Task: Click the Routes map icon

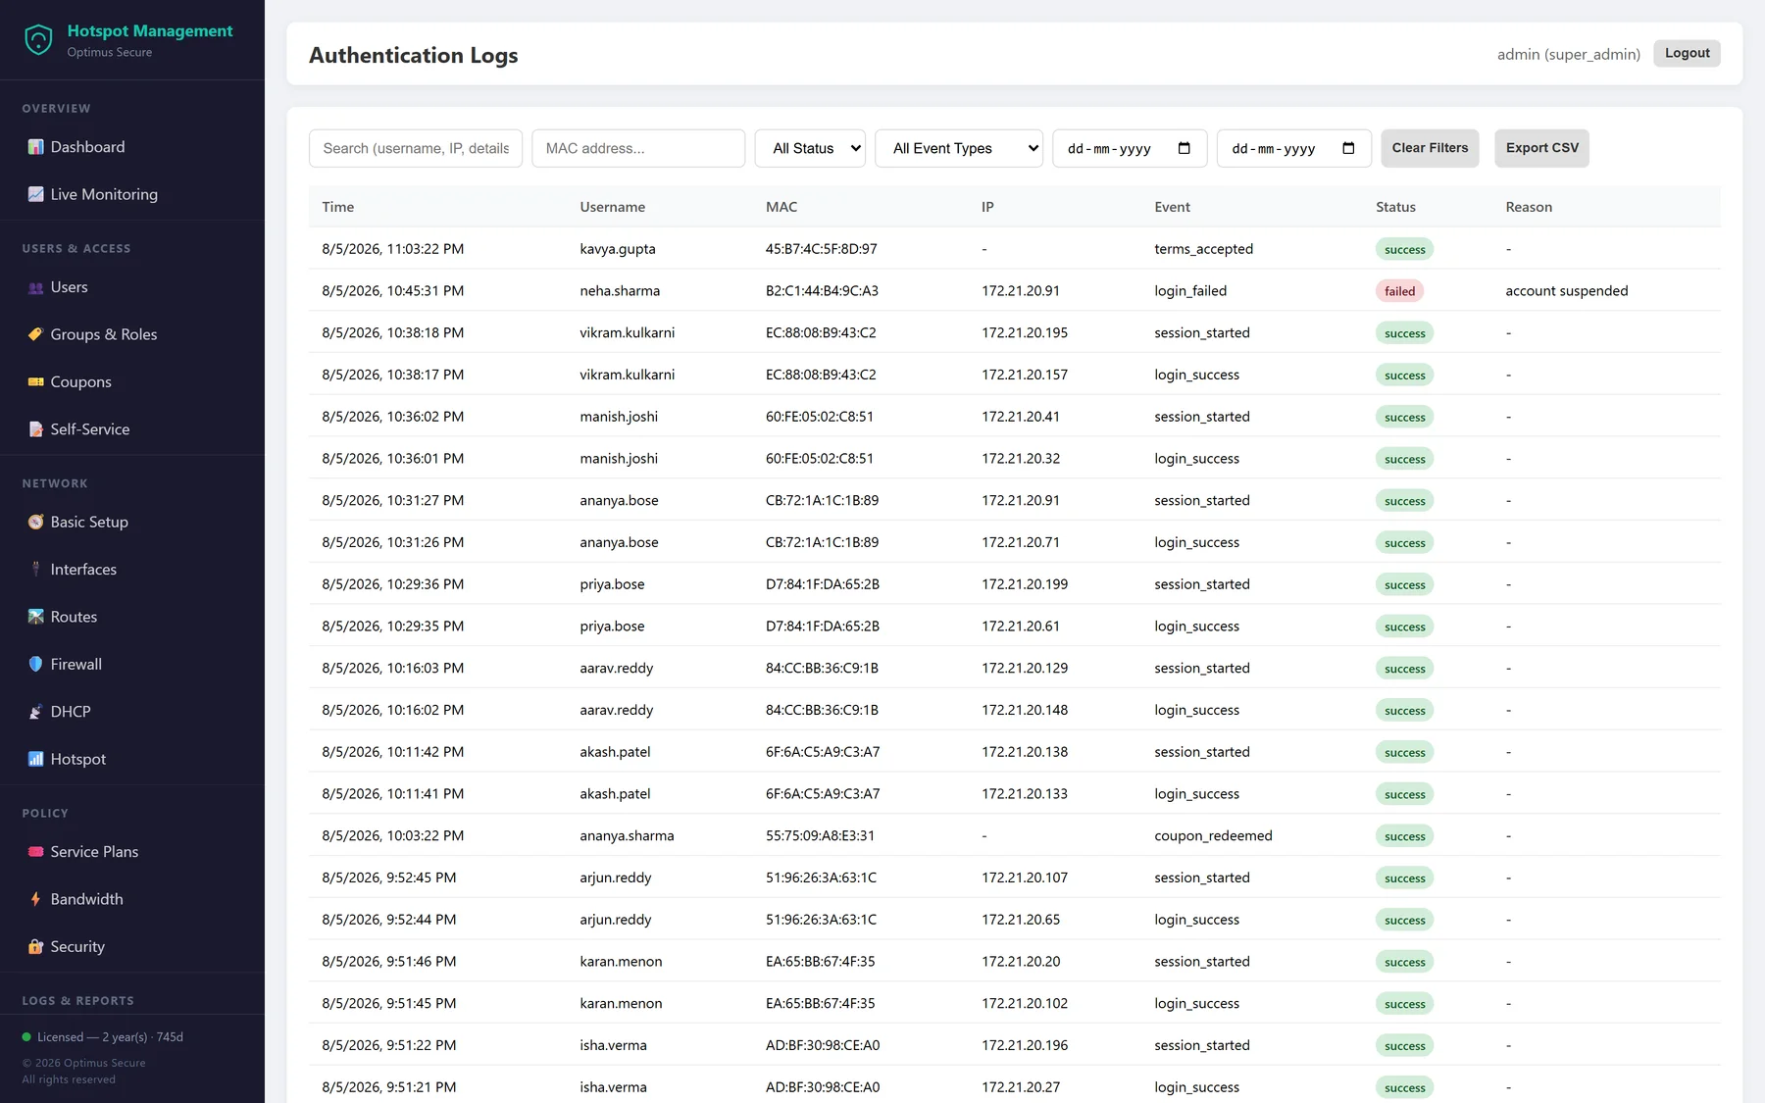Action: coord(35,617)
